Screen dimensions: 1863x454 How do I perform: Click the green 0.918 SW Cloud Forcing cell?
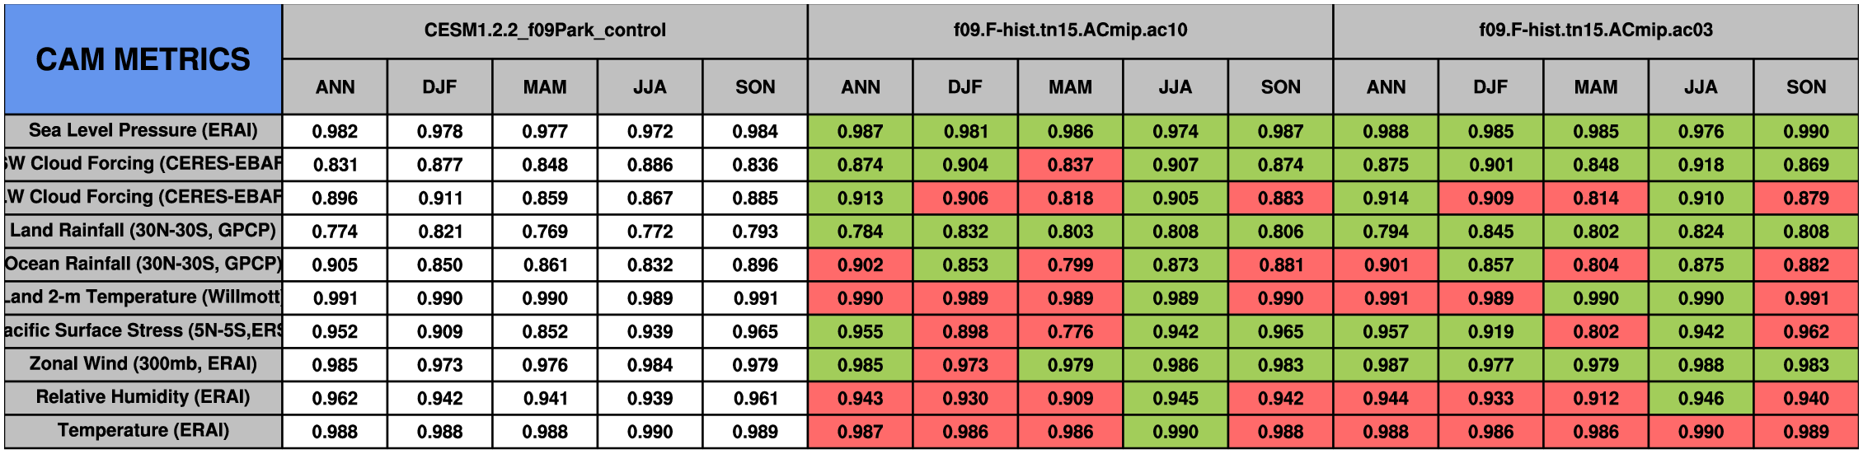tap(1701, 165)
